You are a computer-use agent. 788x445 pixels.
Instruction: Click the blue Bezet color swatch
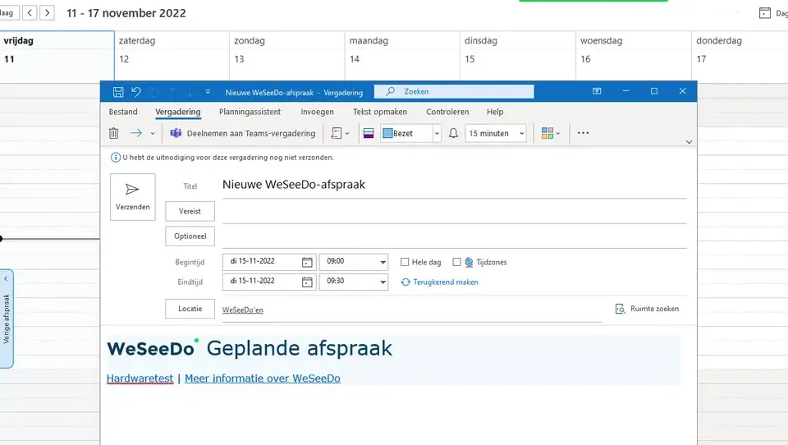click(x=387, y=133)
